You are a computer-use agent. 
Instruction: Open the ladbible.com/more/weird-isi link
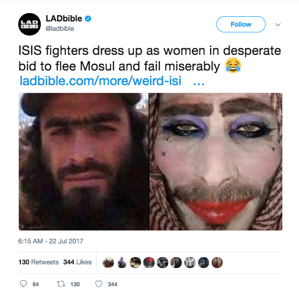100,80
